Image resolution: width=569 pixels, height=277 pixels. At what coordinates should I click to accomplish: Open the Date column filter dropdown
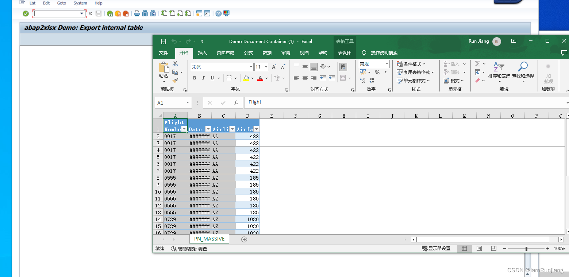click(x=208, y=129)
